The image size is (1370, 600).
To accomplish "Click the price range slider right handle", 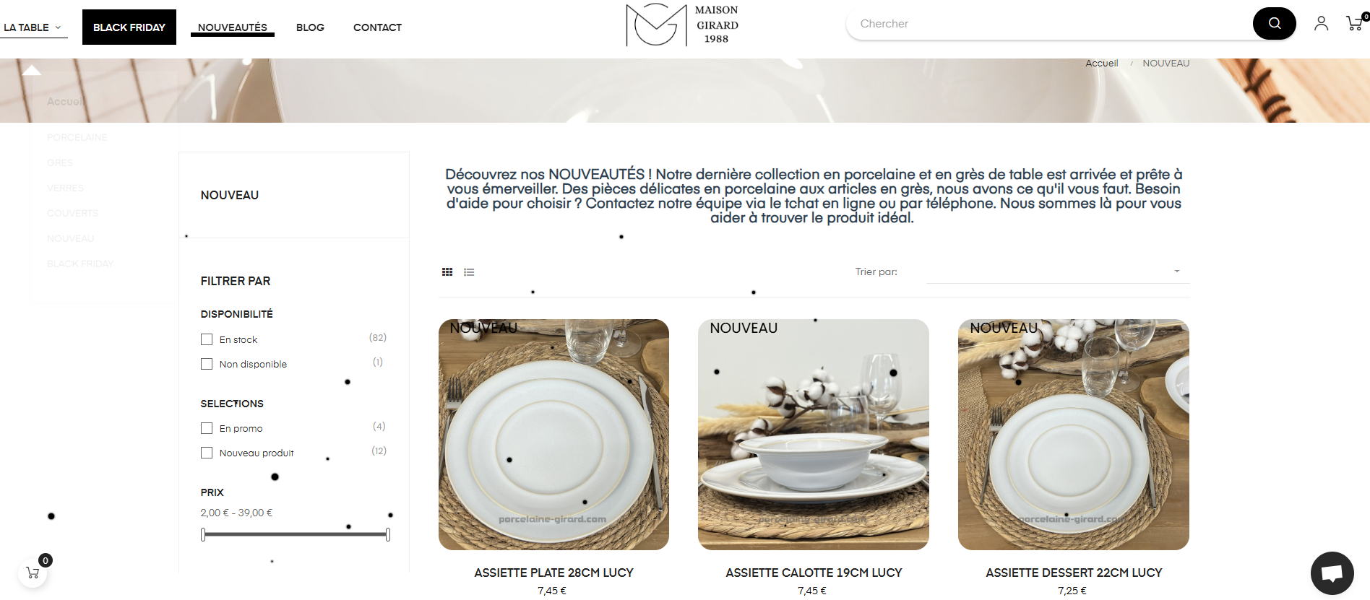I will [x=388, y=534].
